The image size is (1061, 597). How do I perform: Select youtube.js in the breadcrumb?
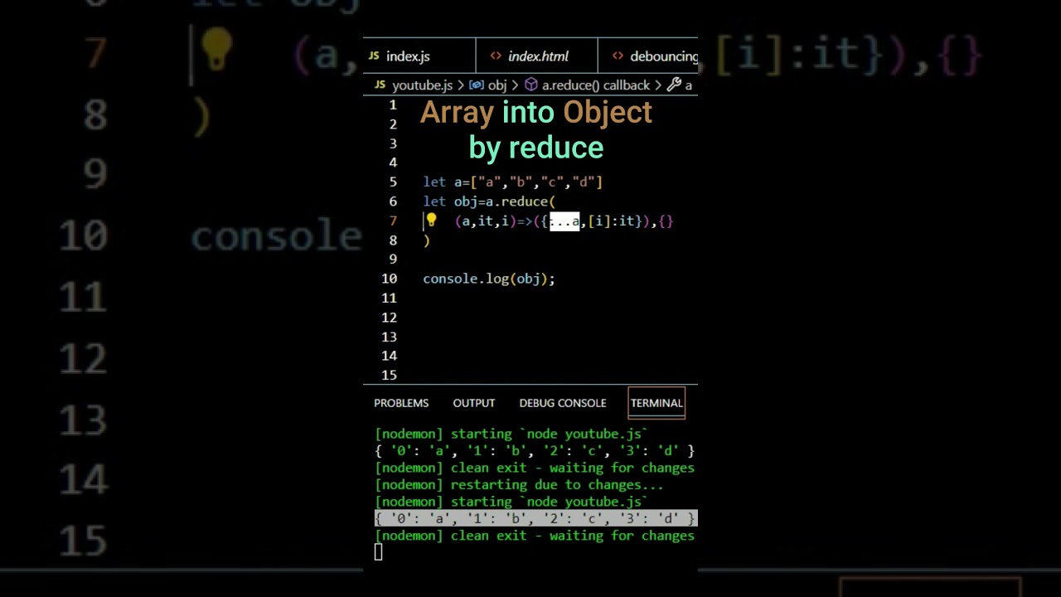click(x=422, y=85)
